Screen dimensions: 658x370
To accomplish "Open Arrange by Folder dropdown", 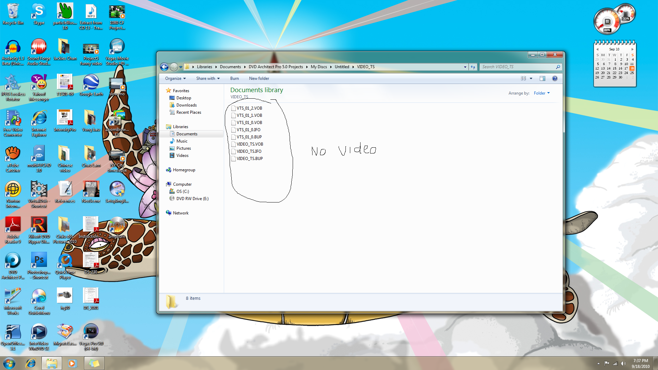I will (541, 93).
